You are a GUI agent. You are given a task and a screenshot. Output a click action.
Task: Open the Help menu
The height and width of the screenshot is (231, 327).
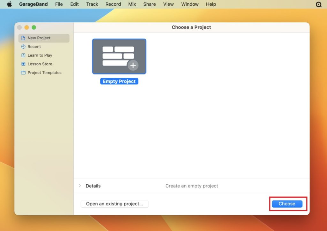[211, 4]
